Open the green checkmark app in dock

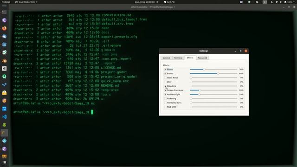(4, 52)
